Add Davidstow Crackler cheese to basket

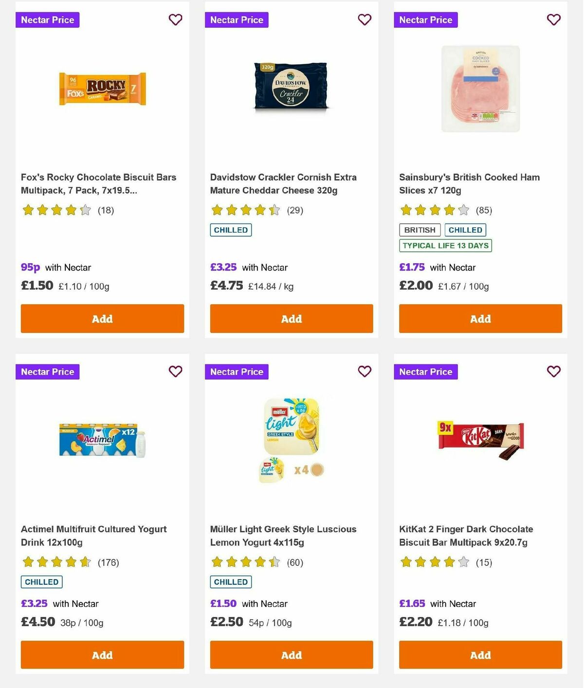pyautogui.click(x=291, y=319)
